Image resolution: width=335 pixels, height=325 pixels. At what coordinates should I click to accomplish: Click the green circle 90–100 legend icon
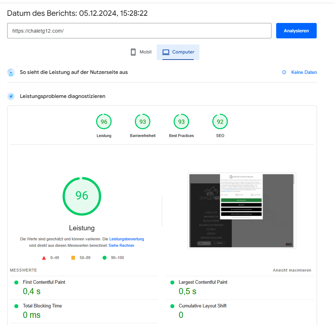click(104, 258)
